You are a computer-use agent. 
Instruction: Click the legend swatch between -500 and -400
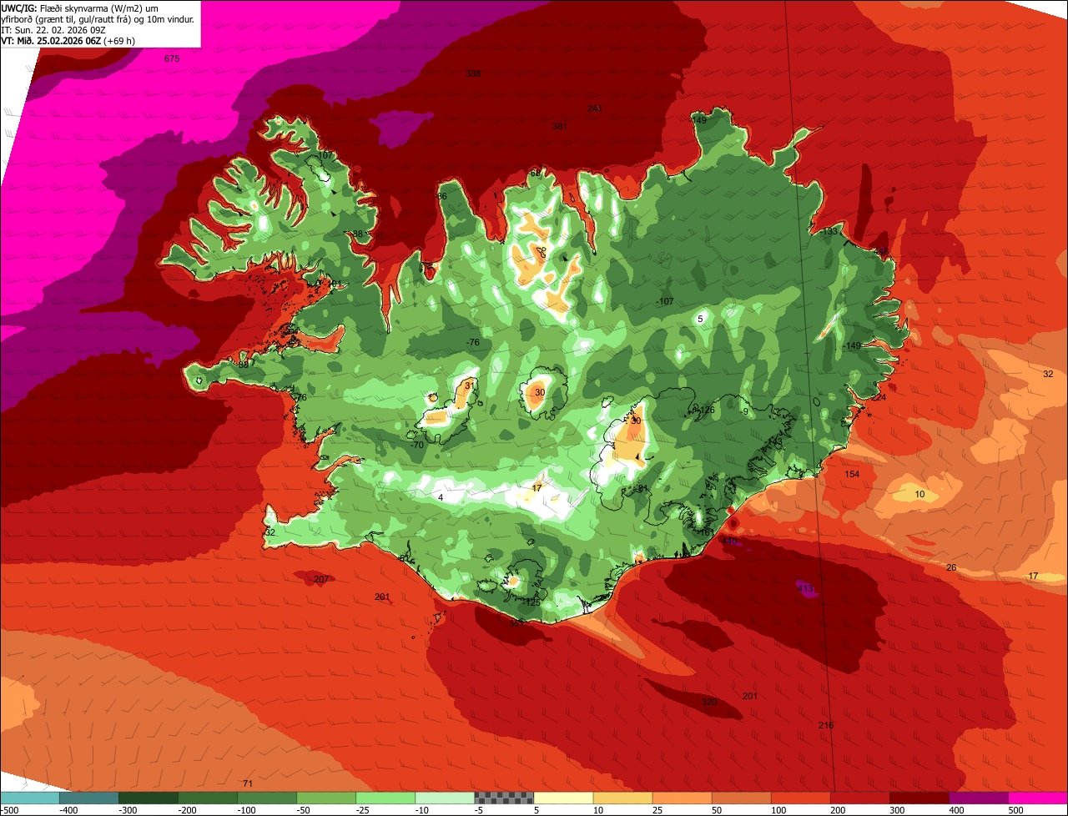click(x=29, y=798)
